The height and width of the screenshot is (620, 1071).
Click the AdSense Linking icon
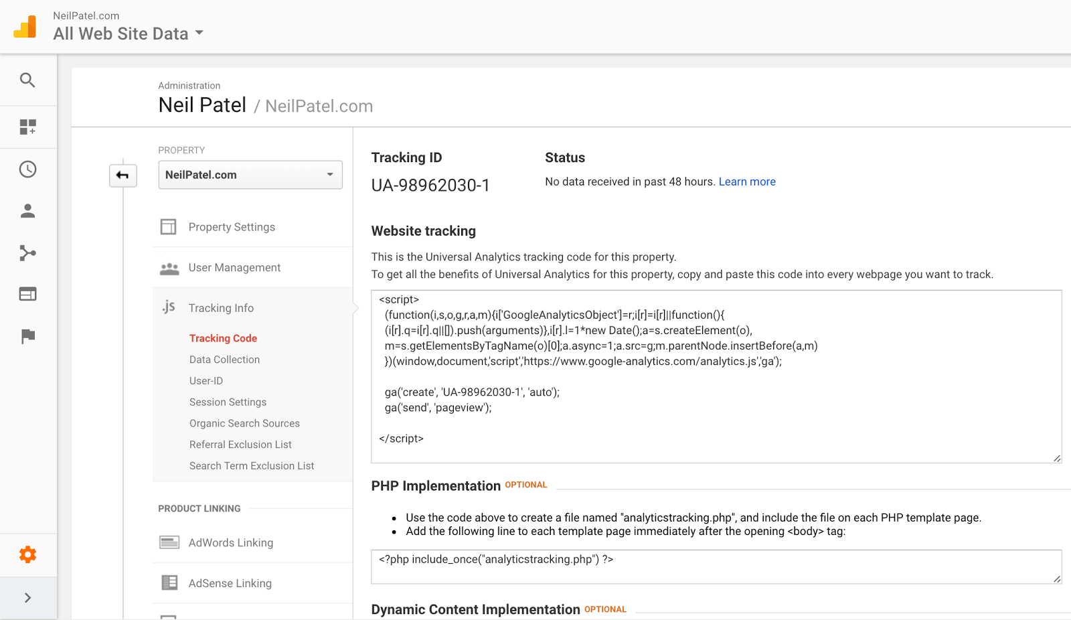click(x=169, y=583)
